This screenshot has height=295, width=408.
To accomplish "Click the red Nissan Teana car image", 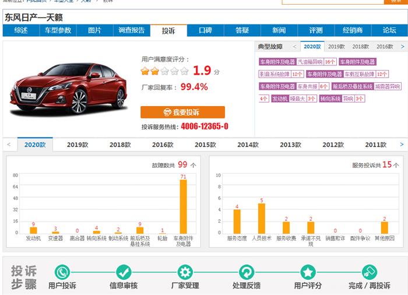I will pos(69,89).
